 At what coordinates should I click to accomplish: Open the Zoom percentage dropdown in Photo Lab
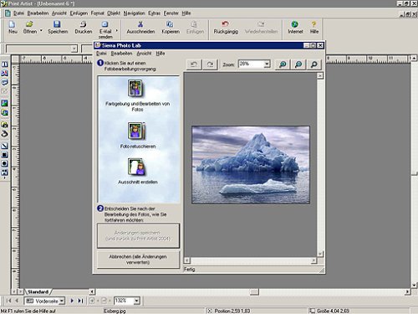267,64
